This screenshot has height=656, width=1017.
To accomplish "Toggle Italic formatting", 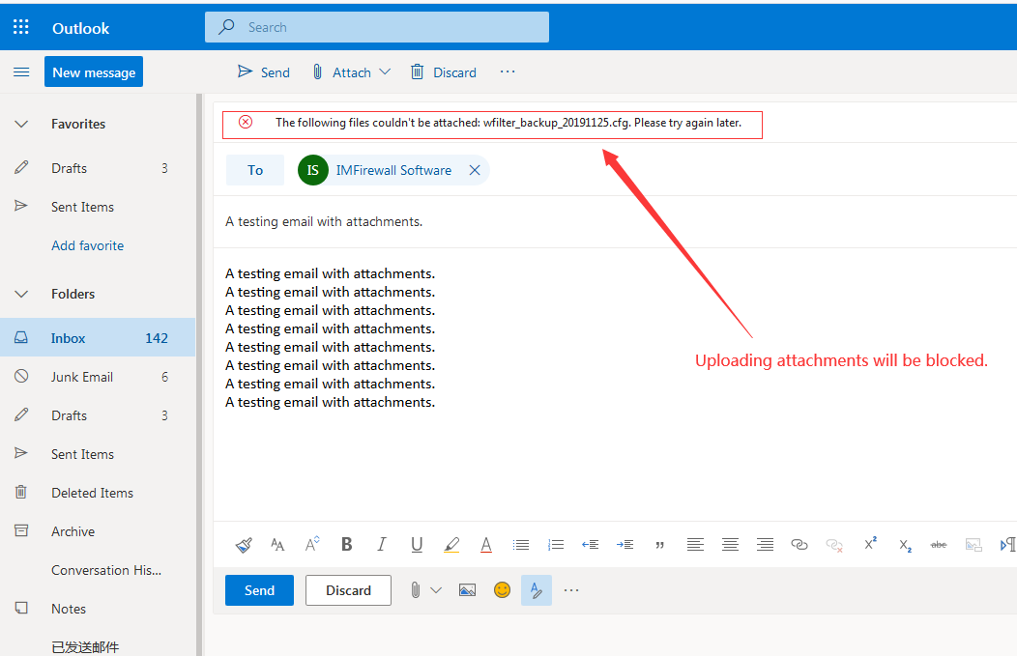I will pos(382,545).
